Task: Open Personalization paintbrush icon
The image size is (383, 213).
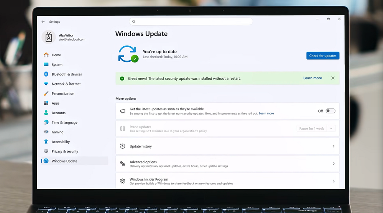Action: (x=46, y=93)
